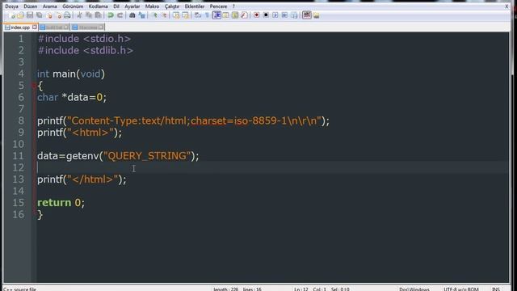Paste clipboard using toolbar paste icon
517x291 pixels.
point(98,15)
